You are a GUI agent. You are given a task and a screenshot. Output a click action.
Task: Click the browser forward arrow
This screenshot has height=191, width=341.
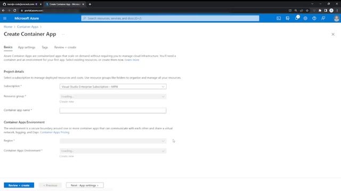click(9, 11)
